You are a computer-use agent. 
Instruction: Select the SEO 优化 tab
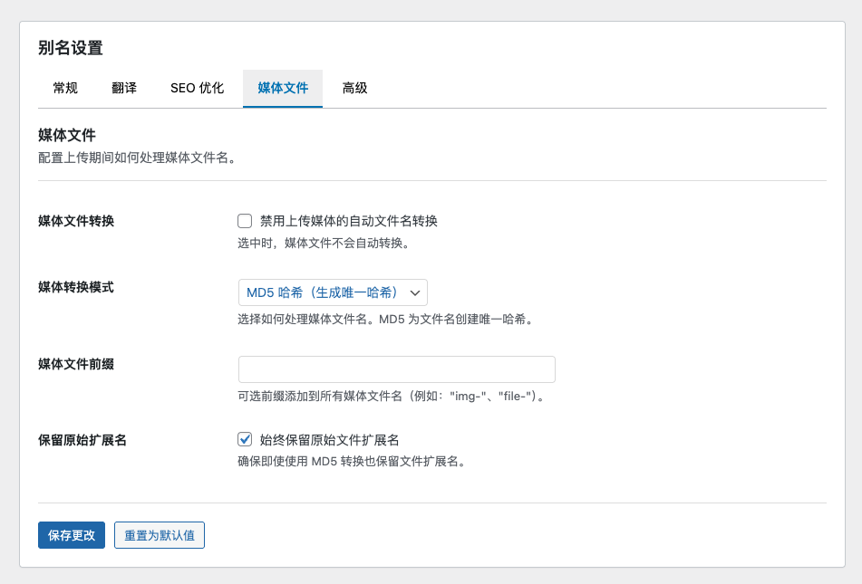point(197,89)
